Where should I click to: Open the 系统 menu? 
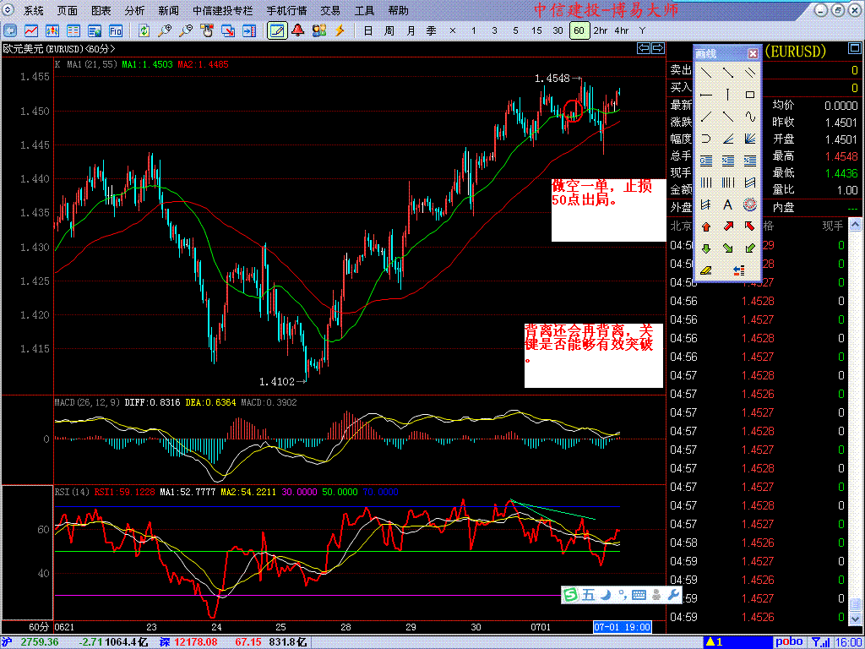point(34,10)
